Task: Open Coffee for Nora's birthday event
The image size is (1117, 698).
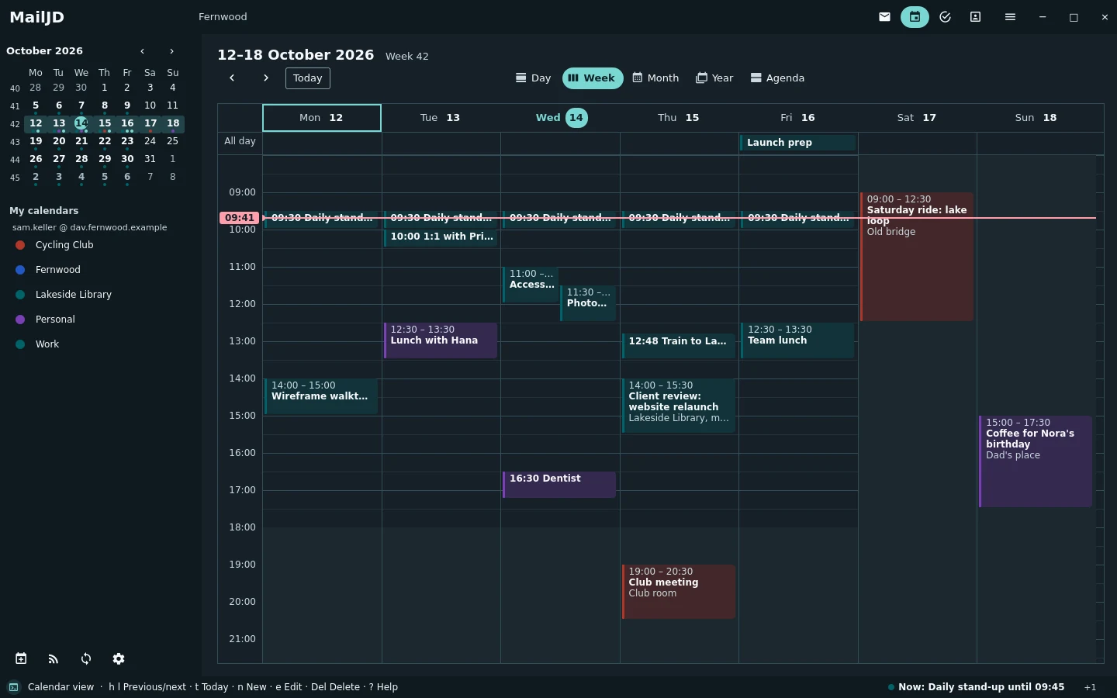Action: click(x=1036, y=461)
